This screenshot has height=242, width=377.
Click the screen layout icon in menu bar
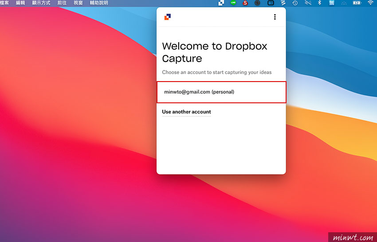point(271,3)
